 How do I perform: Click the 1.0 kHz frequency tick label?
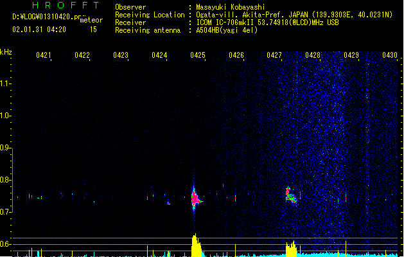5,116
